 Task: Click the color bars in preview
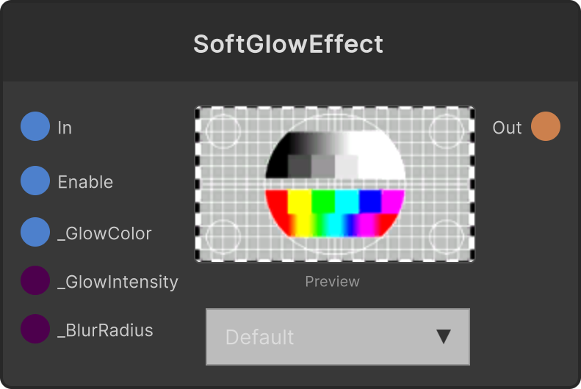(335, 213)
